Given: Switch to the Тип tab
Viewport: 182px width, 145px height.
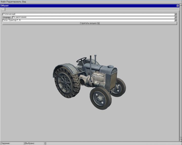Looking at the screenshot, I should [3, 9].
